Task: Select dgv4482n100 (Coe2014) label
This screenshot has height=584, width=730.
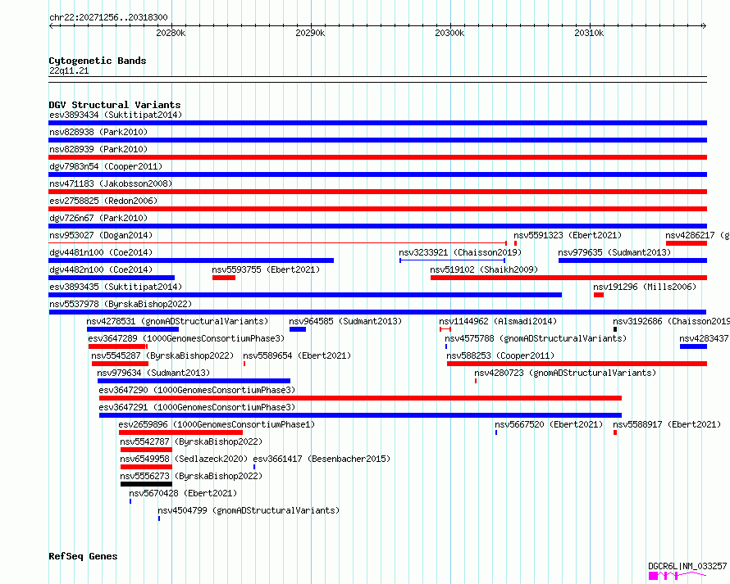Action: click(101, 269)
